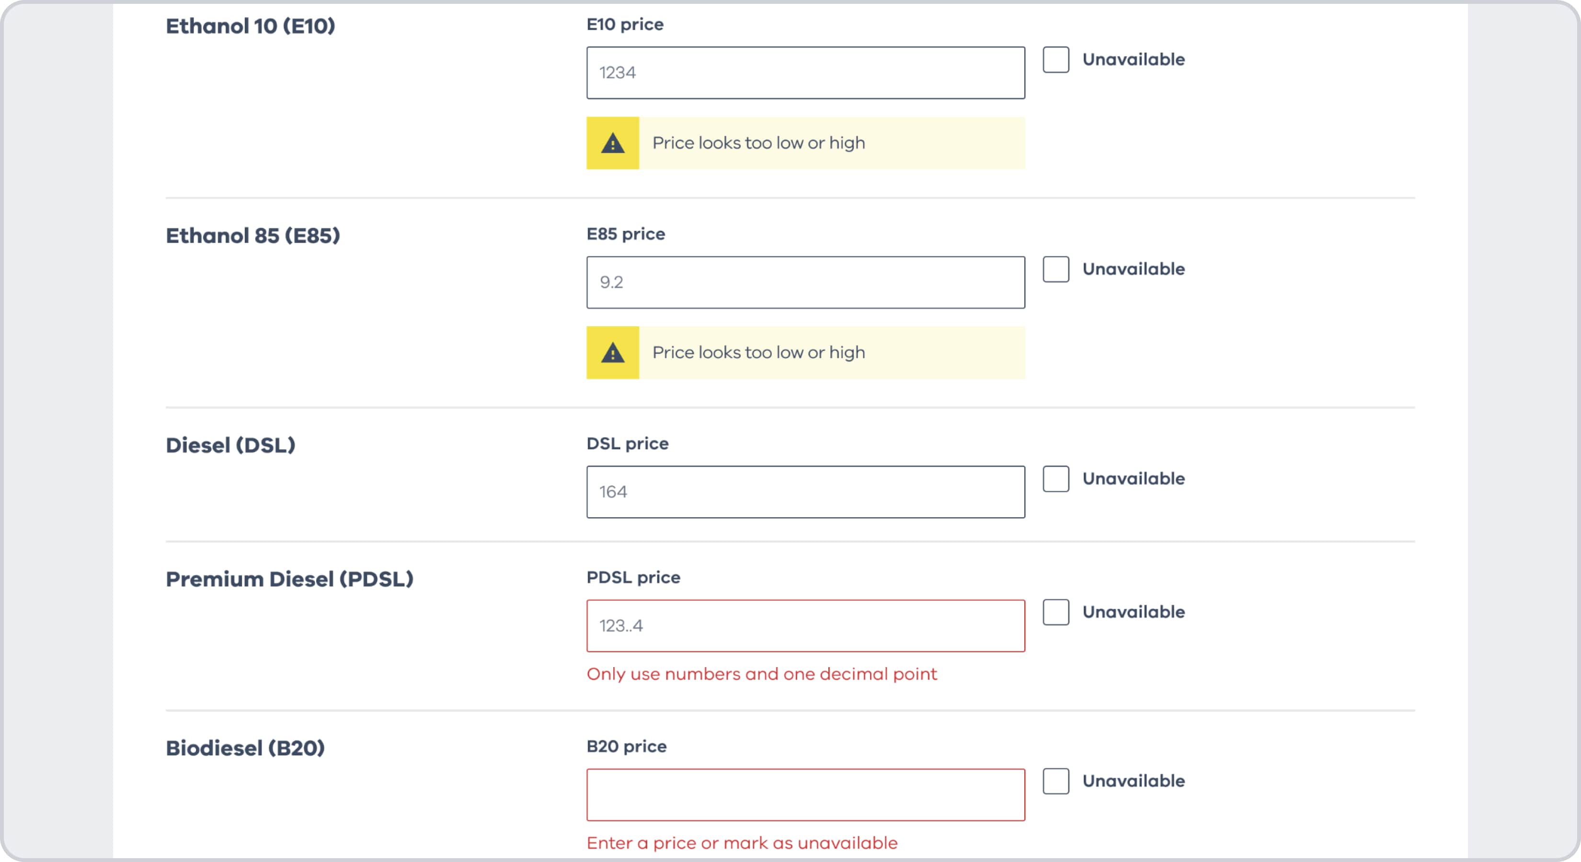The width and height of the screenshot is (1581, 862).
Task: Toggle Premium Diesel Unavailable checkbox
Action: (x=1055, y=612)
